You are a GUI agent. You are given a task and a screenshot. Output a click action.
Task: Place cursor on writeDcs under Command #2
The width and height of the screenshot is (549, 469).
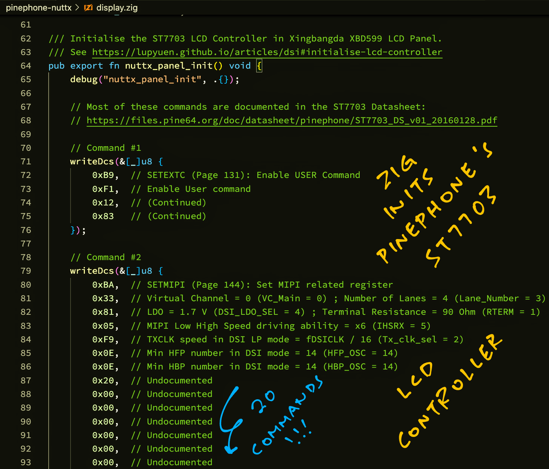coord(92,271)
